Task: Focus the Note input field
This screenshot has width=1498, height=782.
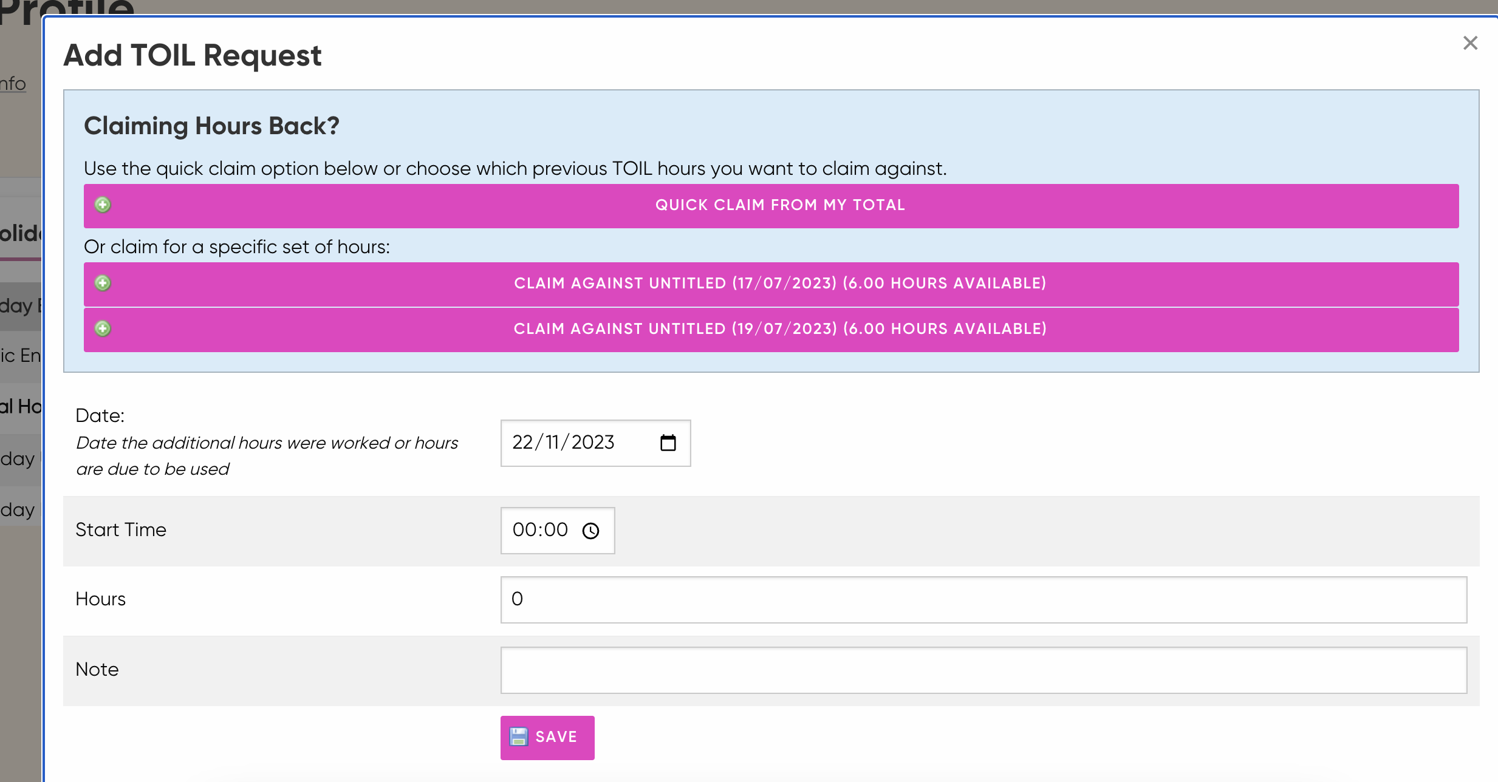Action: click(983, 670)
